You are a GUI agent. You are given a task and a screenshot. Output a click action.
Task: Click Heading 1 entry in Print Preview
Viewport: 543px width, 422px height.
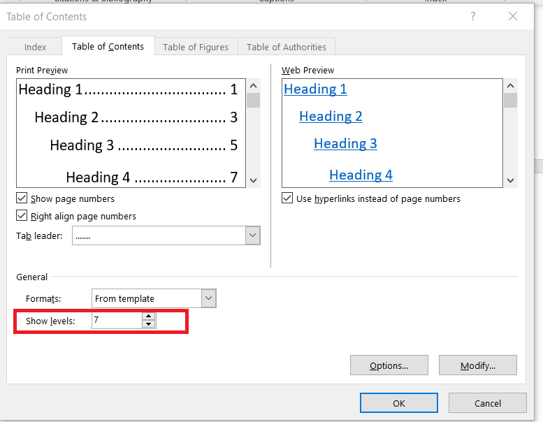tap(128, 89)
